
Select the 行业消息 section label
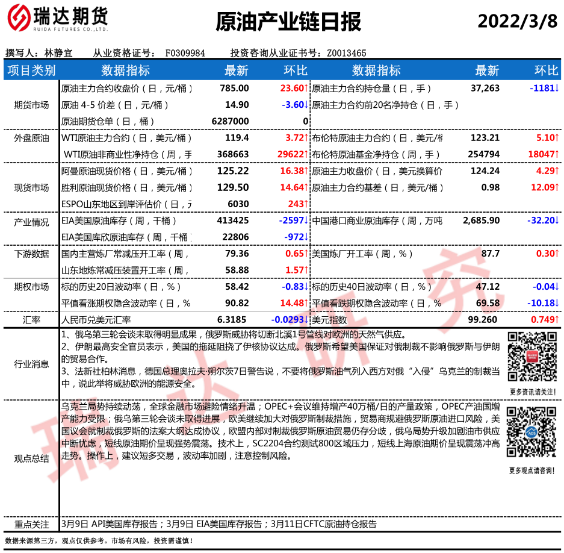tap(31, 364)
